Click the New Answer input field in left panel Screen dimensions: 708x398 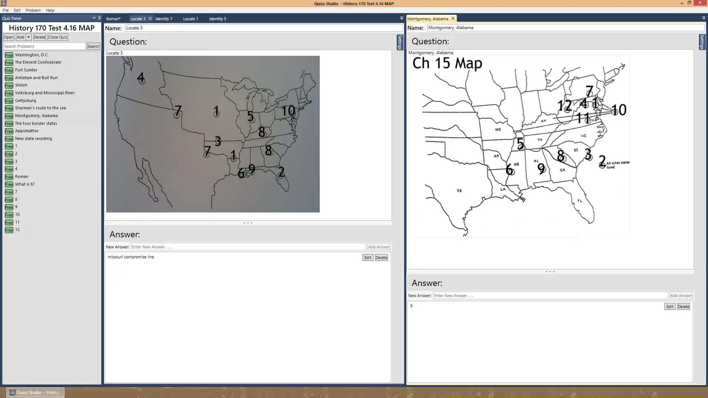click(x=248, y=247)
